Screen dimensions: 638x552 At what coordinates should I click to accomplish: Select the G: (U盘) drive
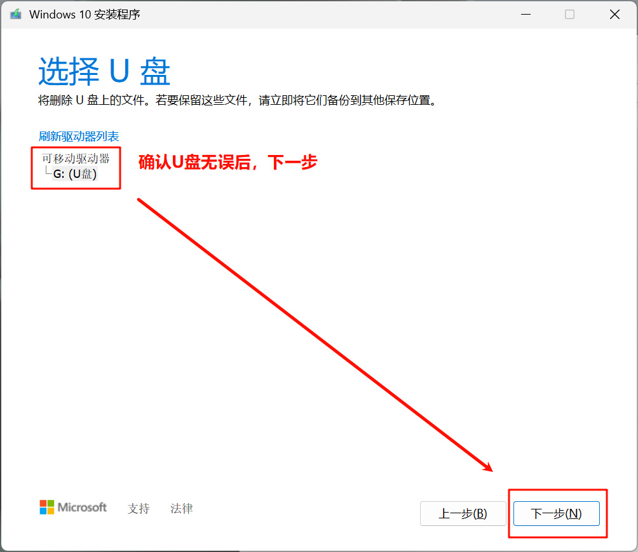tap(75, 174)
